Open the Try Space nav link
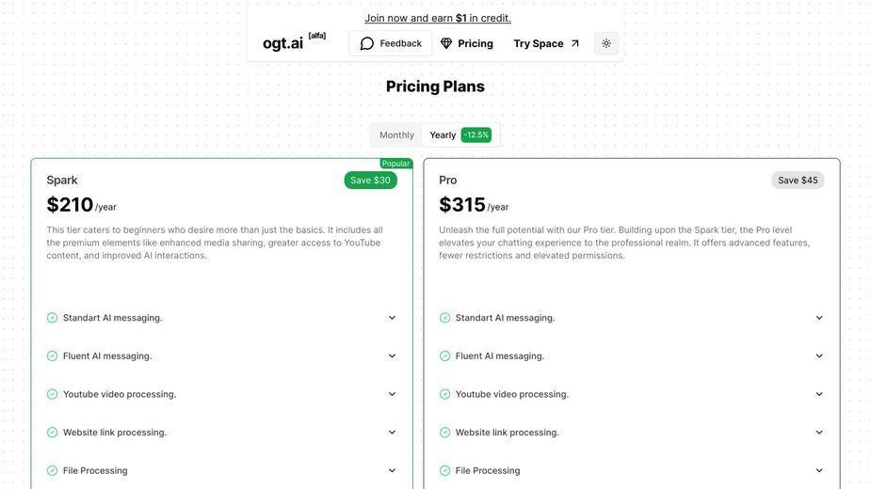The width and height of the screenshot is (871, 489). tap(546, 43)
